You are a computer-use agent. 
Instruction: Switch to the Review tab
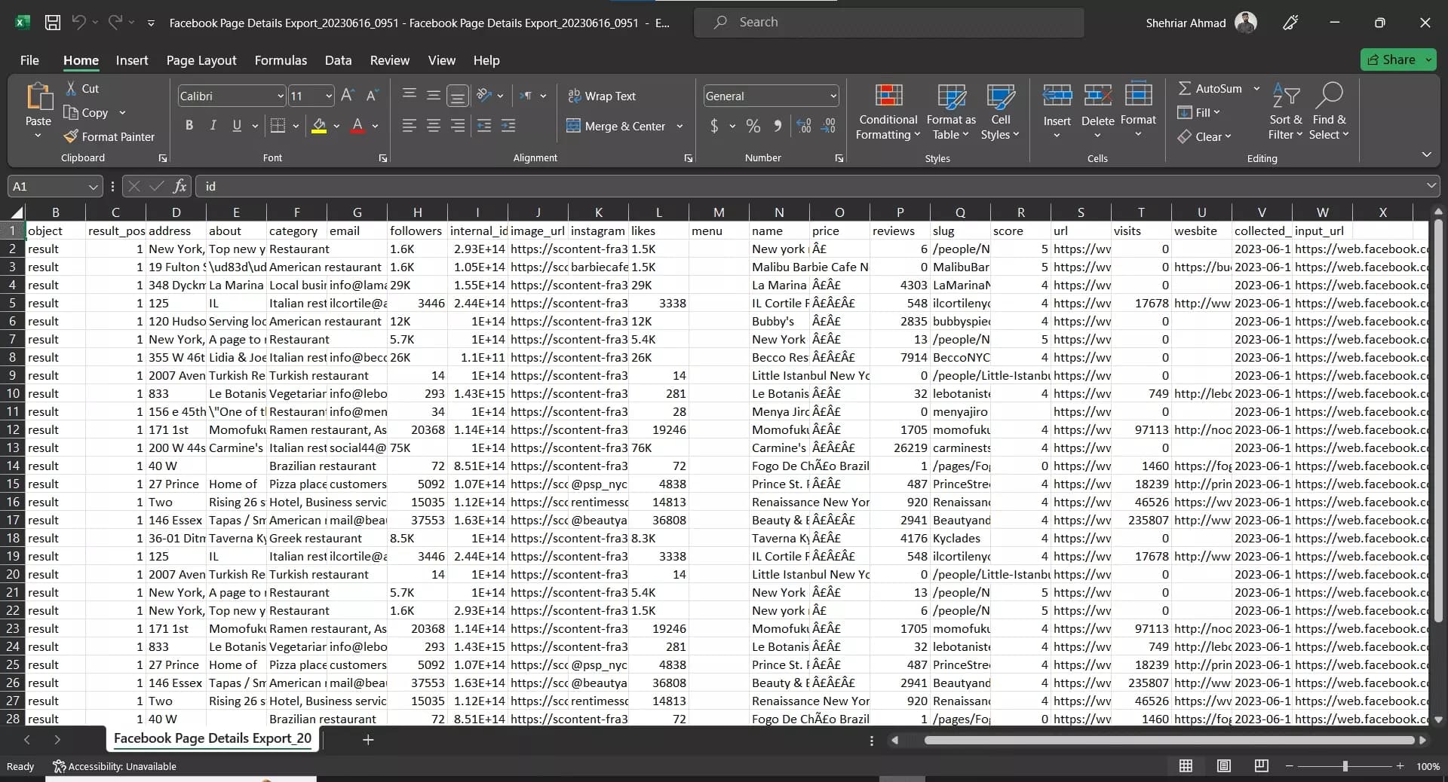390,60
